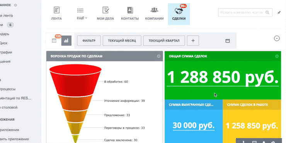The height and width of the screenshot is (143, 286).
Task: Click Воронка продаж по сделкам title
Action: click(77, 56)
